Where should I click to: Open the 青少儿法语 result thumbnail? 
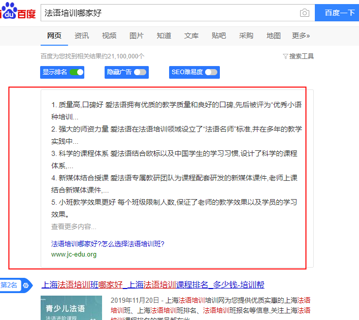72,308
